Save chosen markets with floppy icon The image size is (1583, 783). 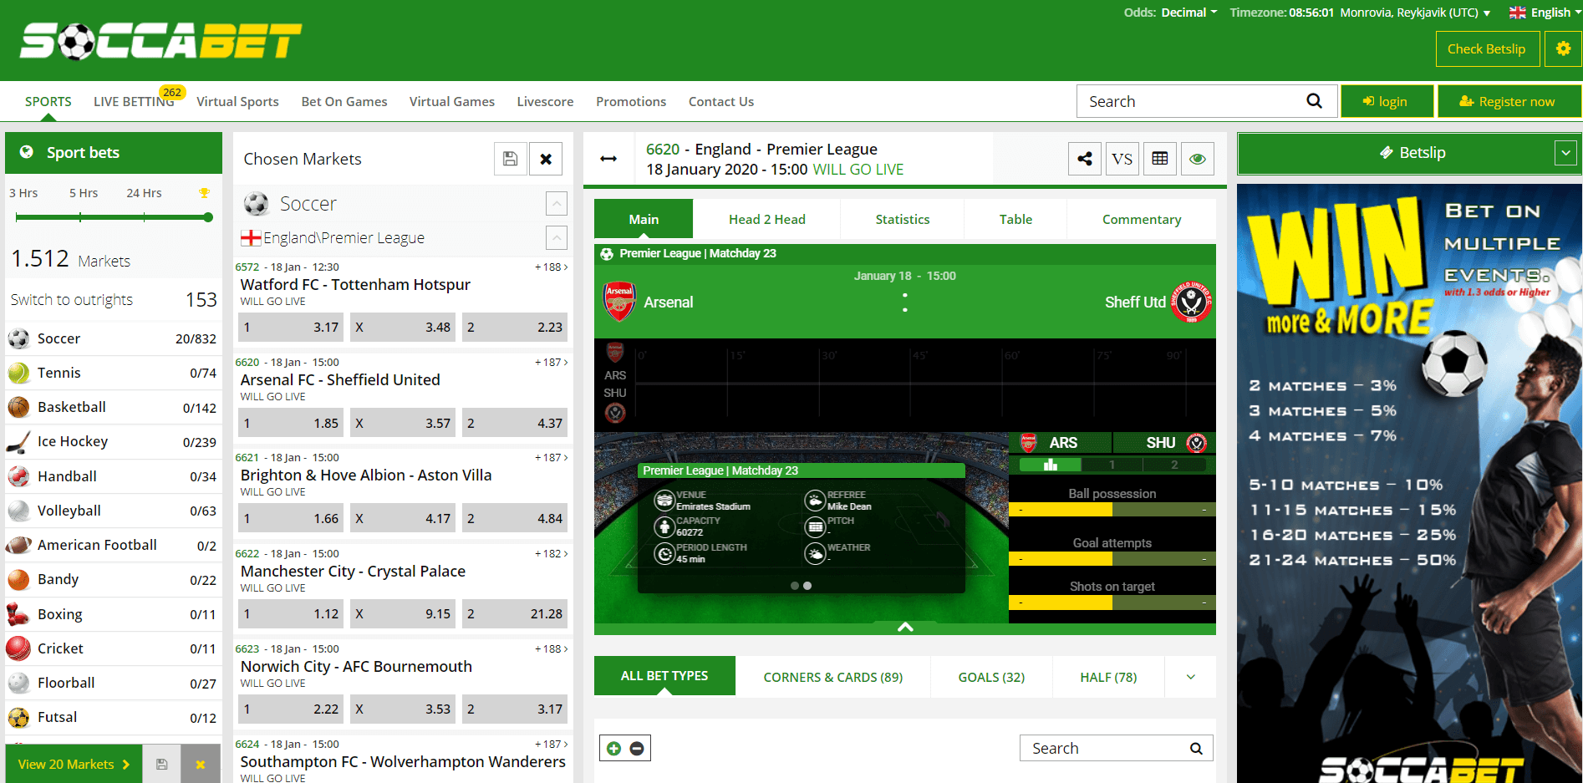click(x=510, y=159)
